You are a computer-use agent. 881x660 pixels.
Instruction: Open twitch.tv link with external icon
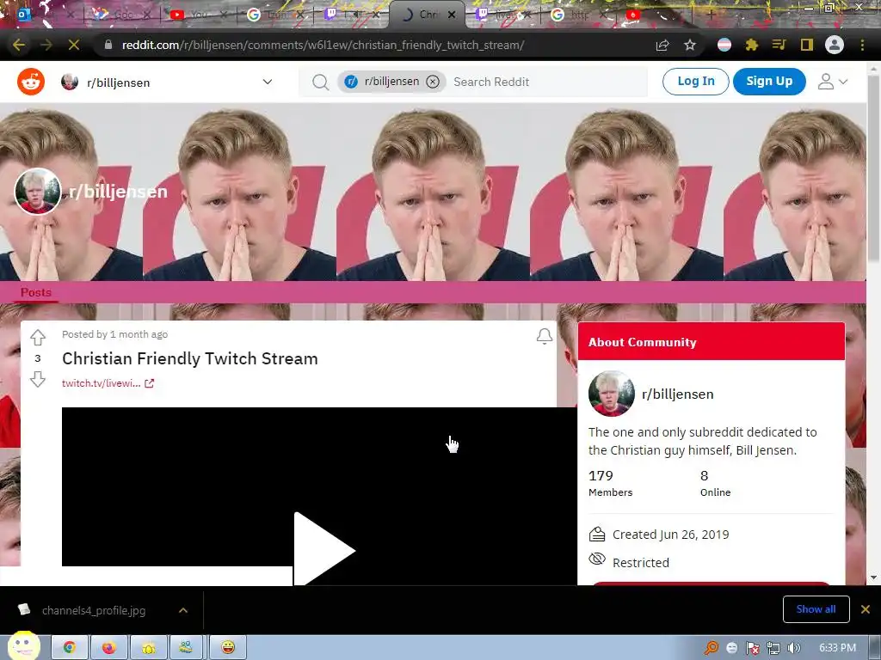[x=108, y=383]
